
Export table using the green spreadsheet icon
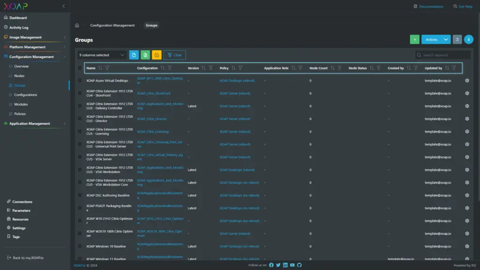[x=145, y=55]
